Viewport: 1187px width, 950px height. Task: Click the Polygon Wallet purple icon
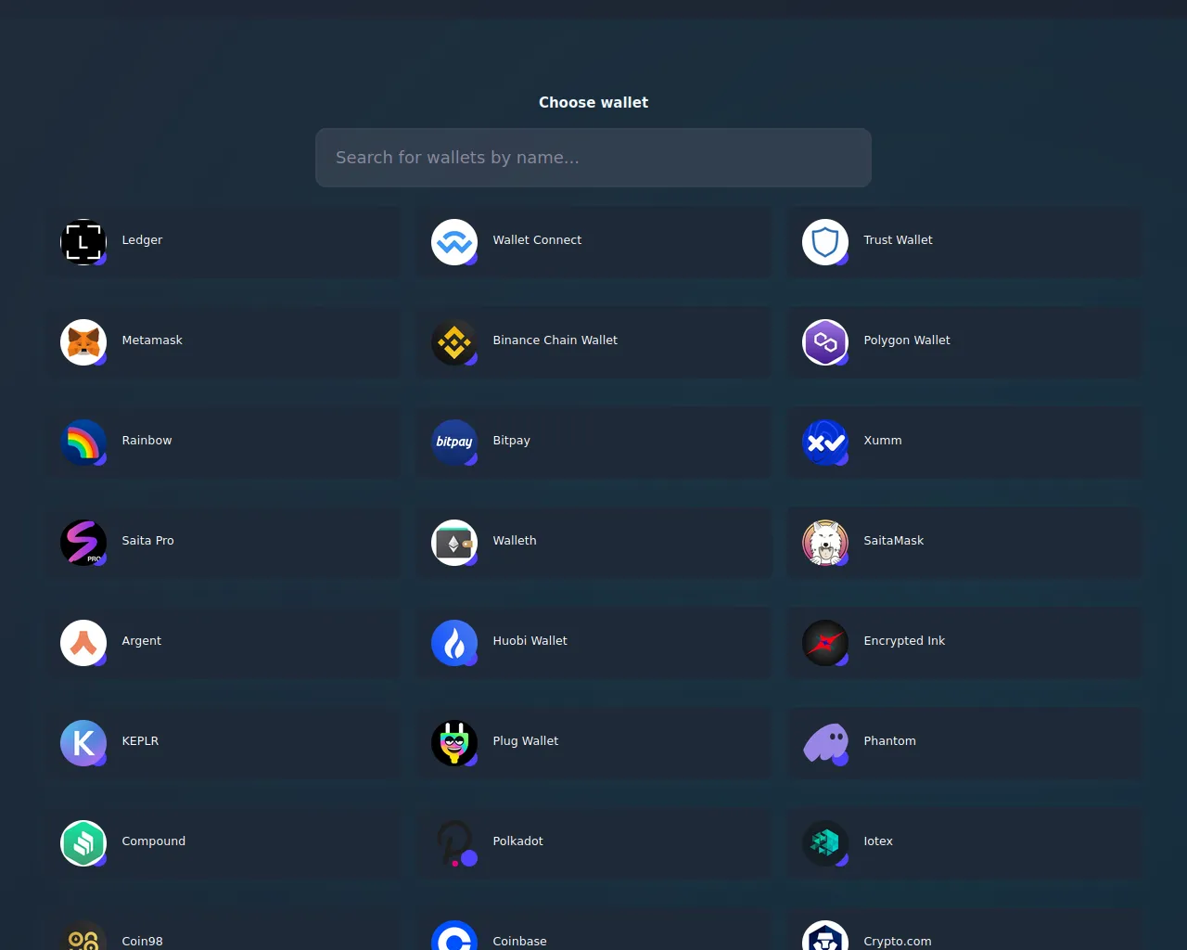825,342
